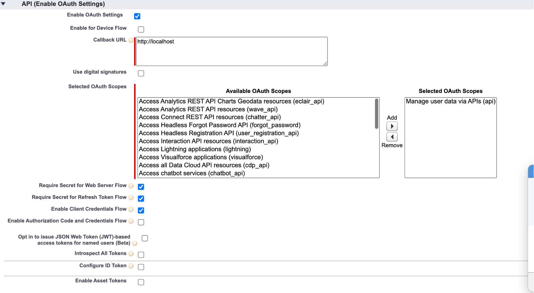Open help for Configure ID Token
The image size is (534, 293).
point(131,266)
